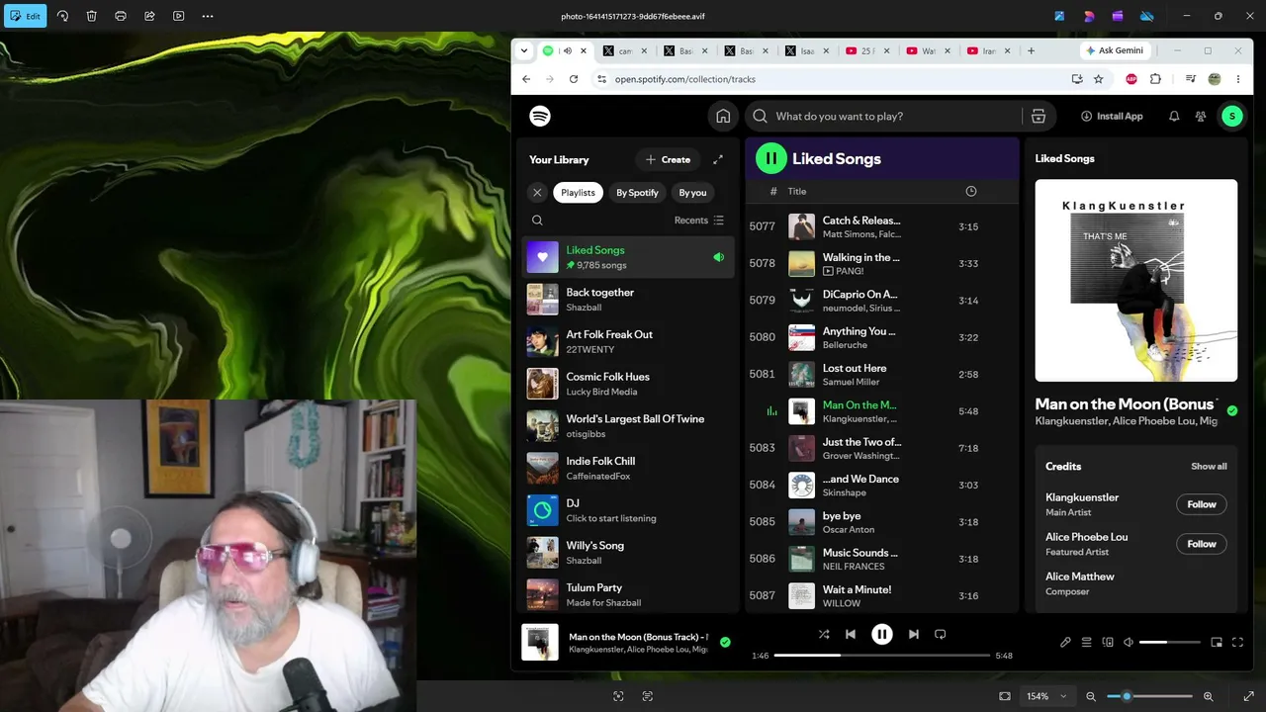Switch to the Isaa X tab
This screenshot has width=1266, height=712.
(807, 50)
